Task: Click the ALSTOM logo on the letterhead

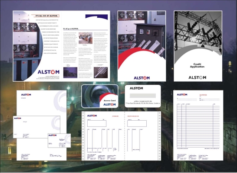Action: [26, 95]
